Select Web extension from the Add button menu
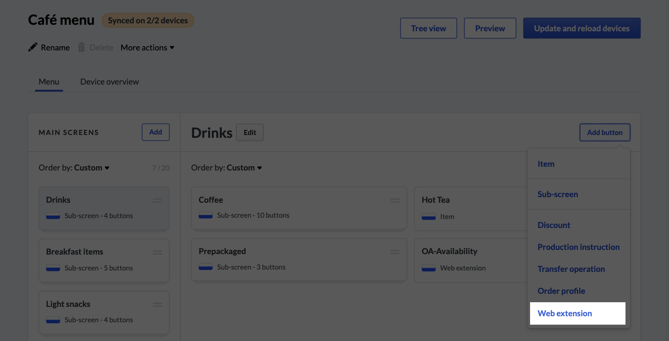This screenshot has width=669, height=341. click(x=564, y=313)
